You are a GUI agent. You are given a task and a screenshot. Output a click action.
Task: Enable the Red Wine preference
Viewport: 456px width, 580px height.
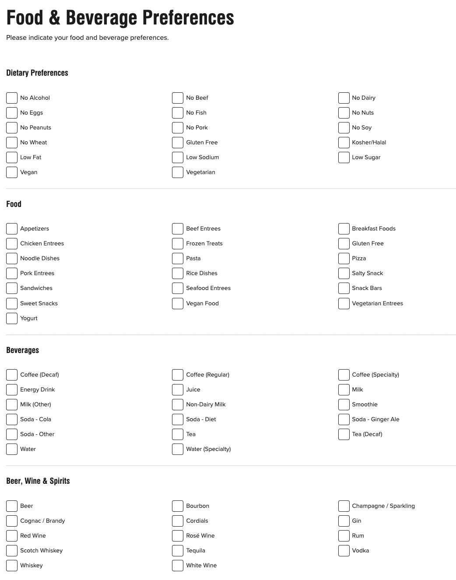pos(11,535)
